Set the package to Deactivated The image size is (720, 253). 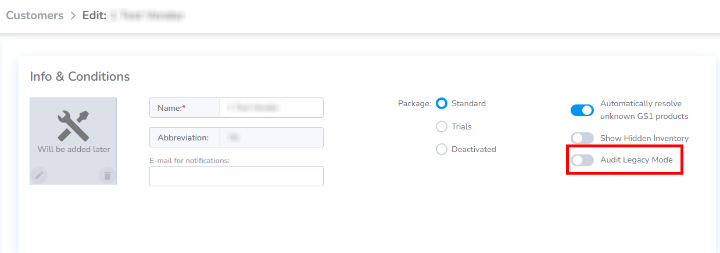click(x=442, y=149)
